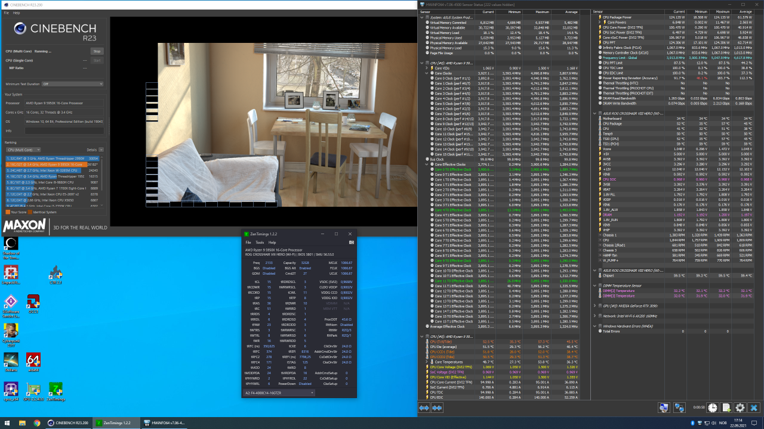Stop the Cinebench multi core test
The width and height of the screenshot is (764, 429).
pyautogui.click(x=97, y=51)
